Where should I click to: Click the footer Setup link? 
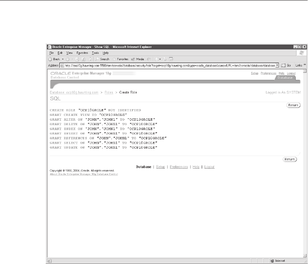(x=161, y=167)
